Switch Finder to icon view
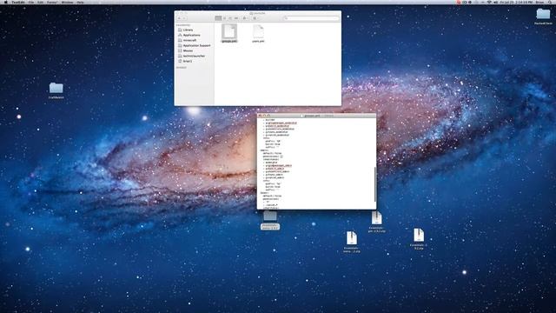The image size is (556, 313). pyautogui.click(x=218, y=18)
